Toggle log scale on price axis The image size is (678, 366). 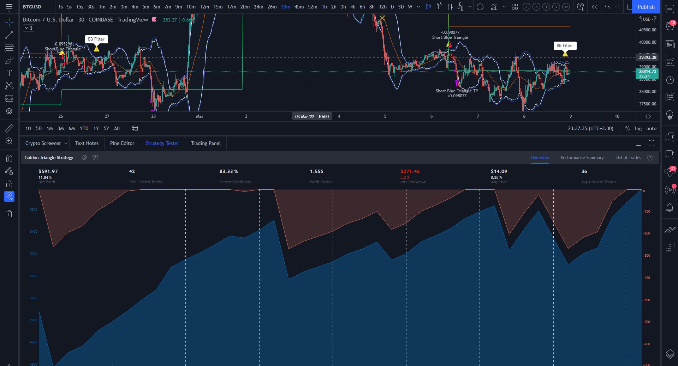(x=638, y=128)
